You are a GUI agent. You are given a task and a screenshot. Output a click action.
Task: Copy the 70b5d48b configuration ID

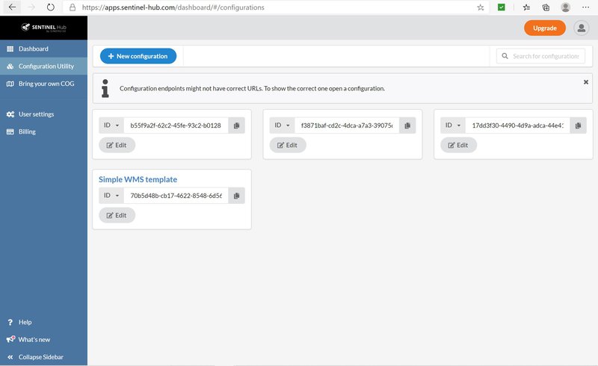coord(236,196)
